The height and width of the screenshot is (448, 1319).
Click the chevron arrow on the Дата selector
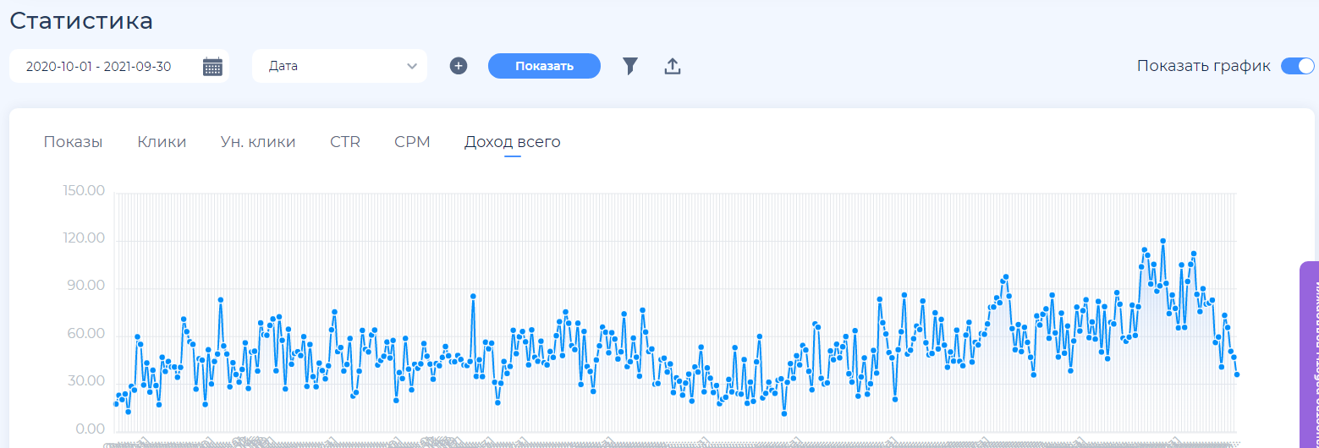click(x=412, y=66)
